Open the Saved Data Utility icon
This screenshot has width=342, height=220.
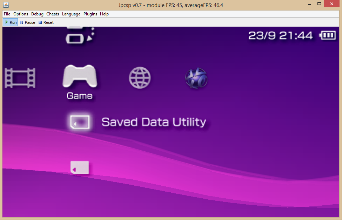(x=80, y=122)
